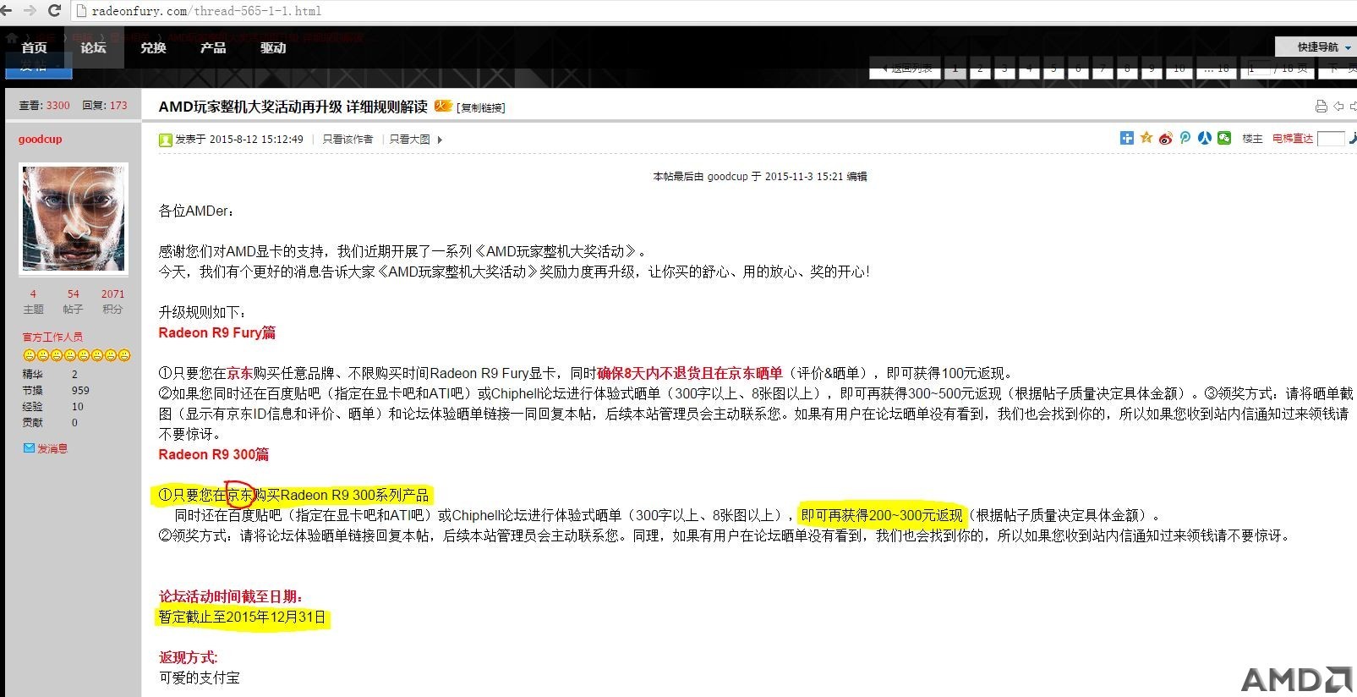Click the 帖子 count 54

(74, 294)
